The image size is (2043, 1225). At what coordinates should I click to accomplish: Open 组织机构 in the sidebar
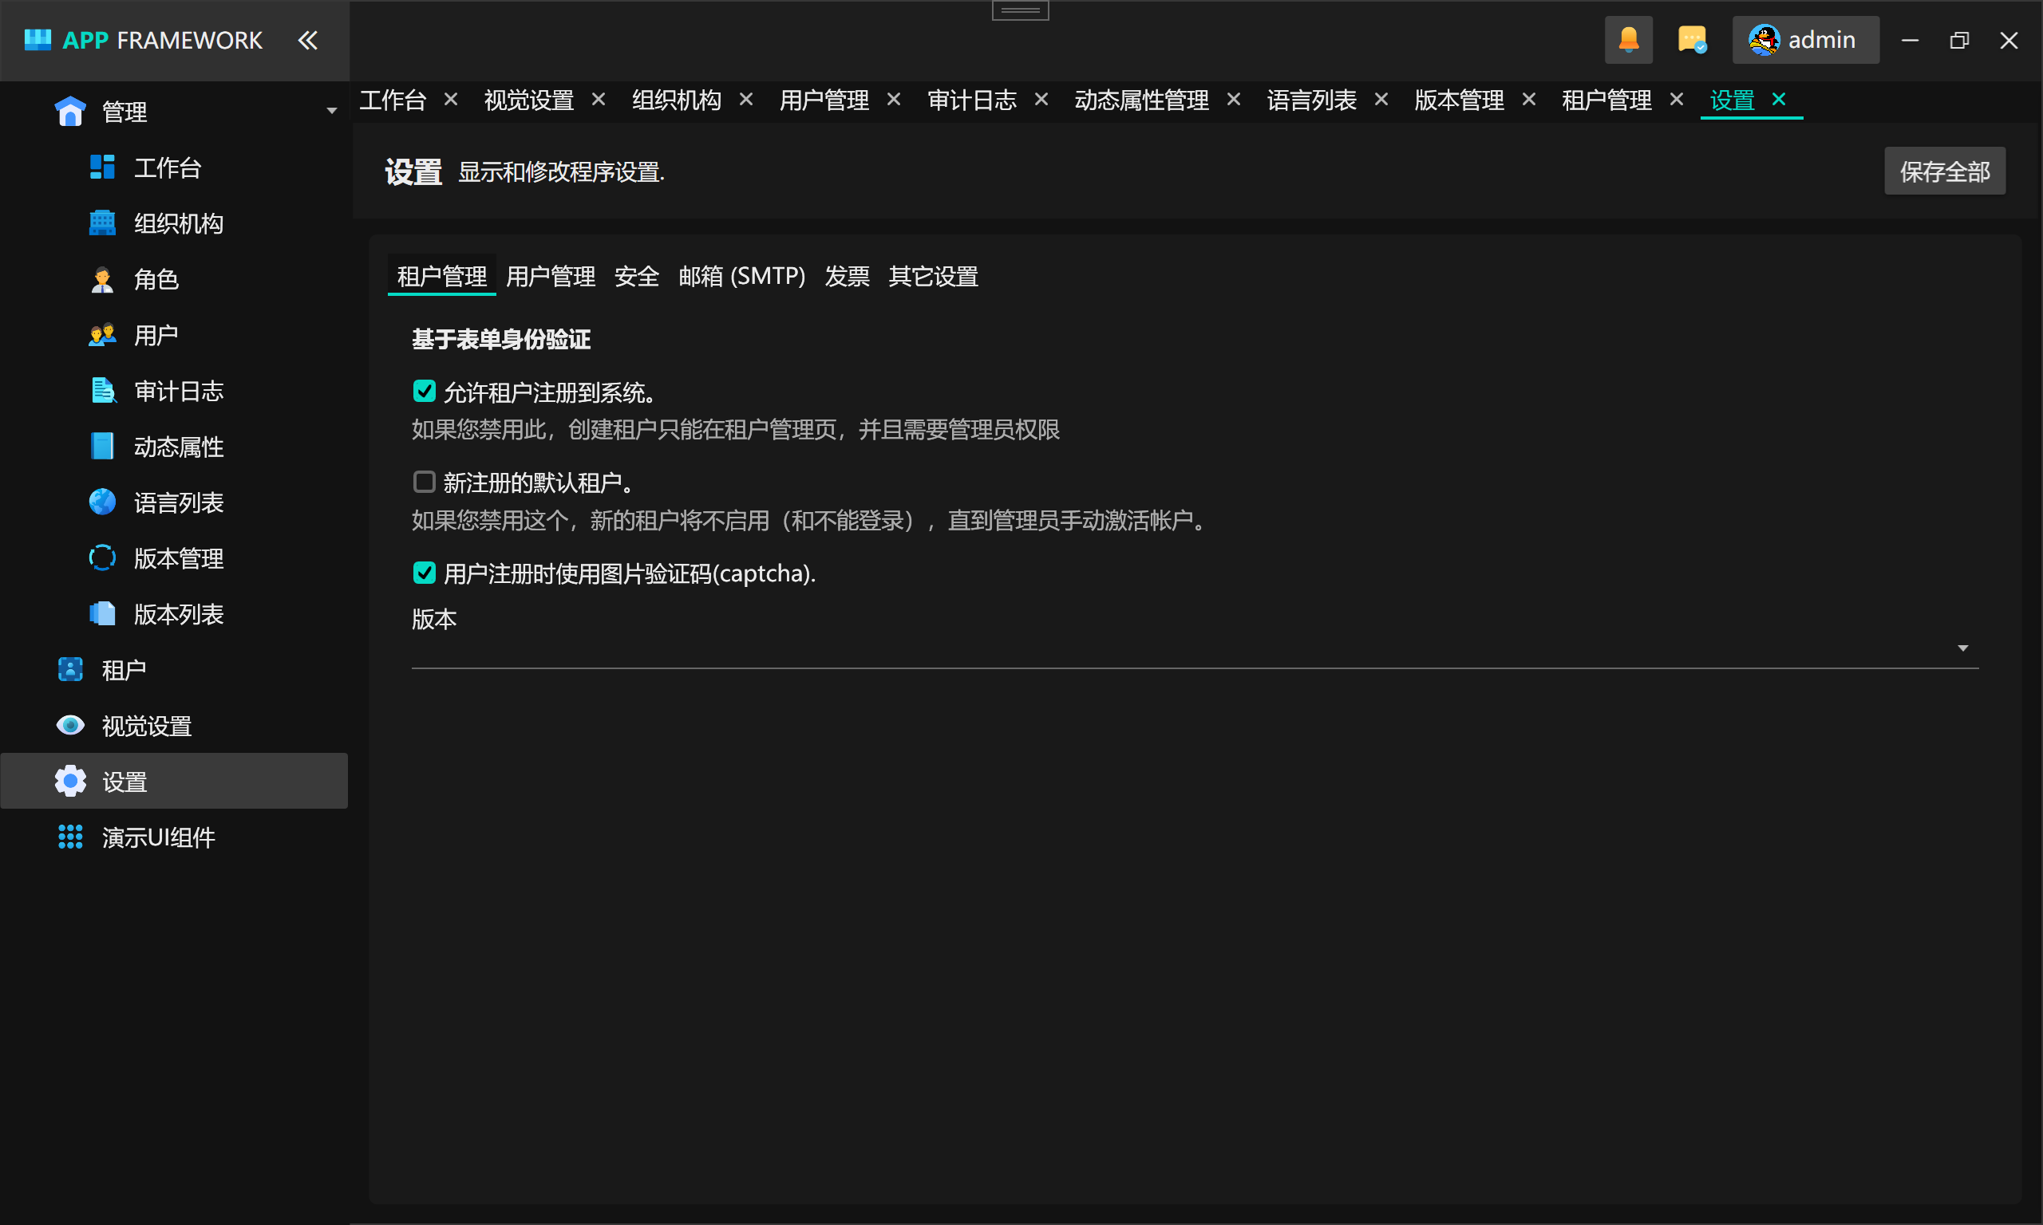point(177,223)
